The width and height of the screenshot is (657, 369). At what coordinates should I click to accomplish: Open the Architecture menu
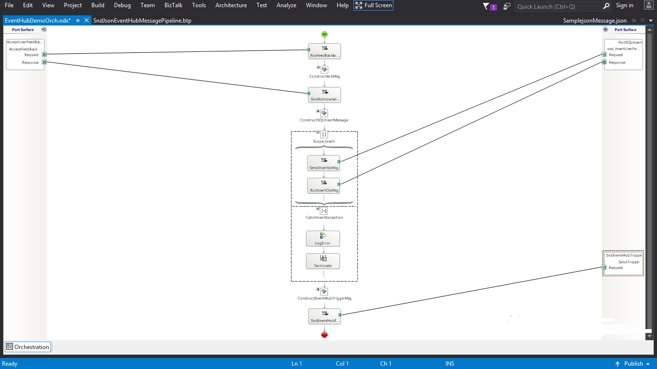tap(231, 5)
